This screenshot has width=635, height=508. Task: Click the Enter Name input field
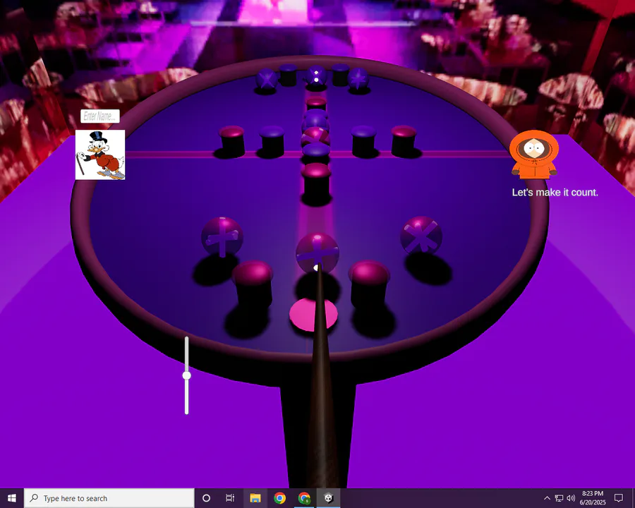coord(100,116)
